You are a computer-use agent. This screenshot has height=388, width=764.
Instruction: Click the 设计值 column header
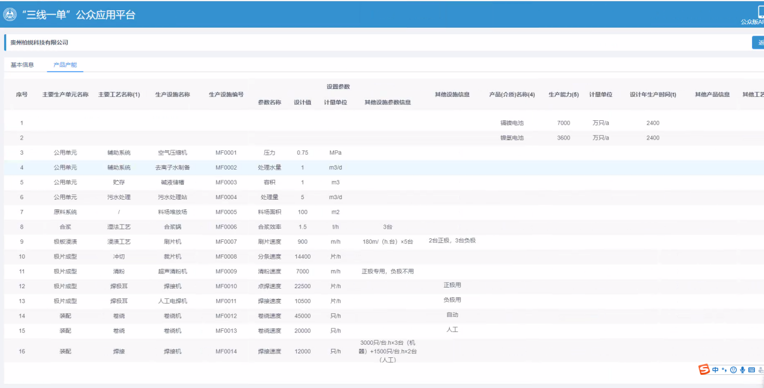[302, 102]
